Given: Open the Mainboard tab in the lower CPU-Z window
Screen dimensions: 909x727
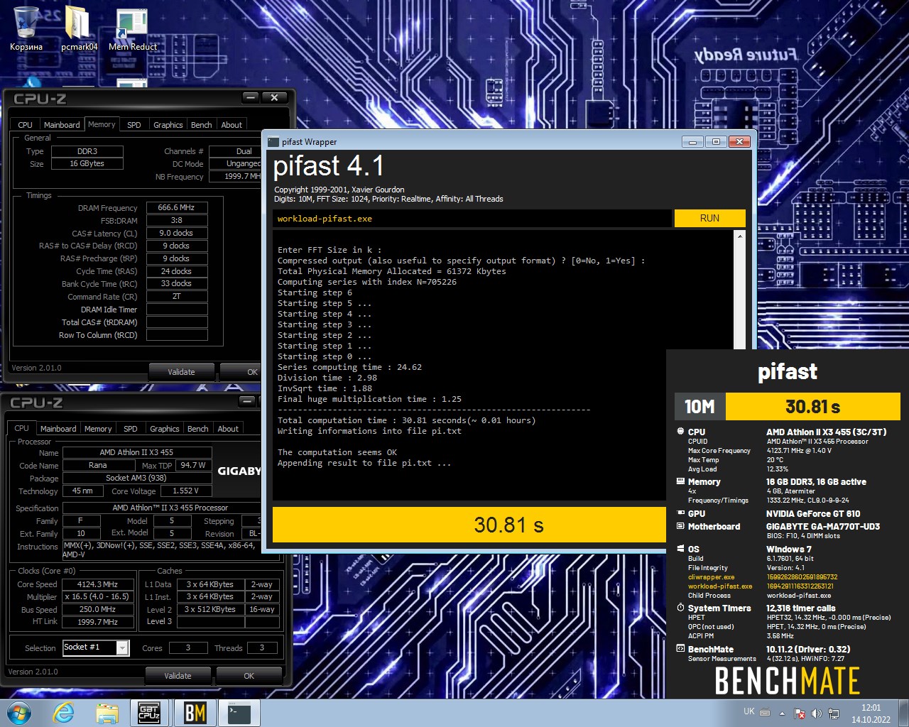Looking at the screenshot, I should click(x=58, y=429).
